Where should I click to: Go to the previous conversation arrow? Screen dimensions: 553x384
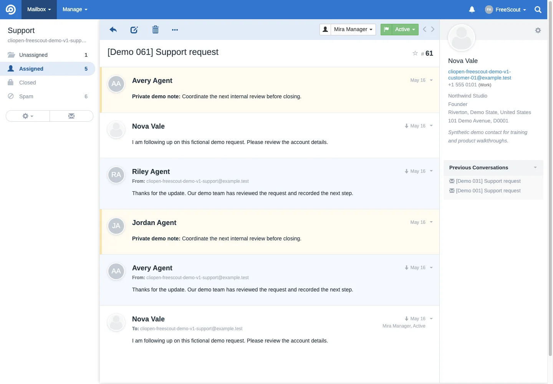pyautogui.click(x=424, y=29)
